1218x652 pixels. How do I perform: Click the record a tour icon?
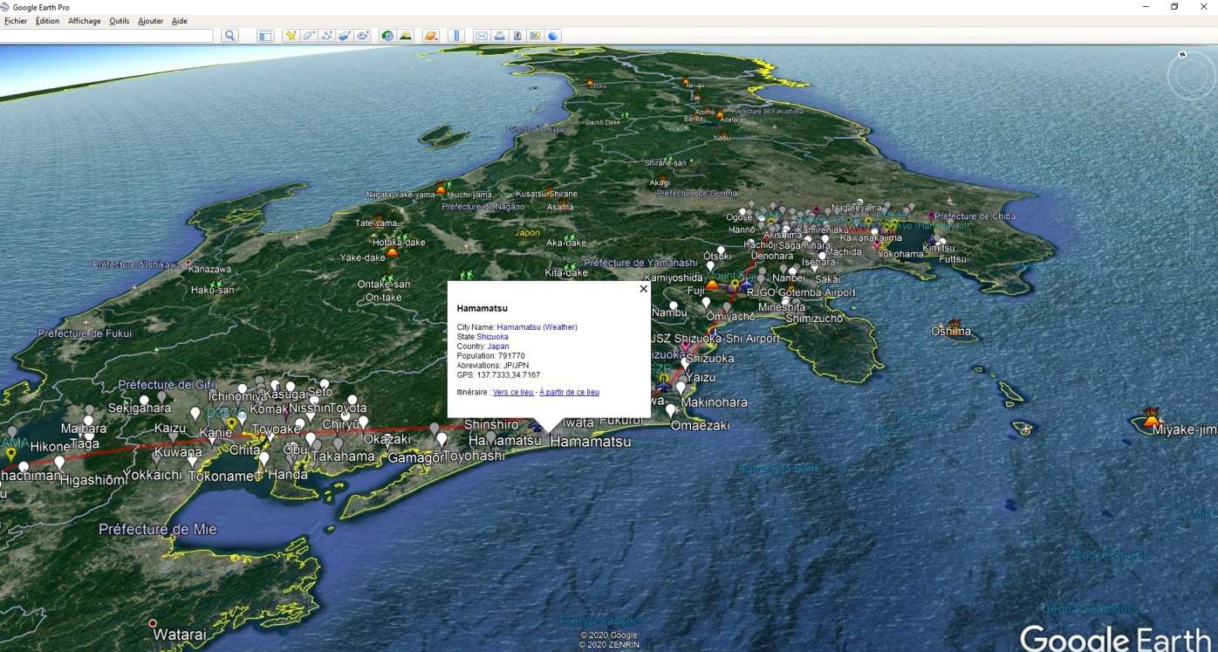click(363, 36)
